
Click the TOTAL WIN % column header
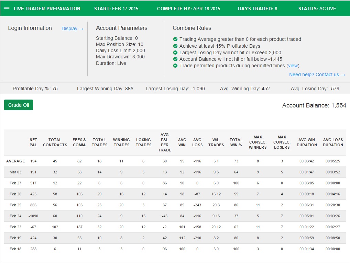[236, 142]
